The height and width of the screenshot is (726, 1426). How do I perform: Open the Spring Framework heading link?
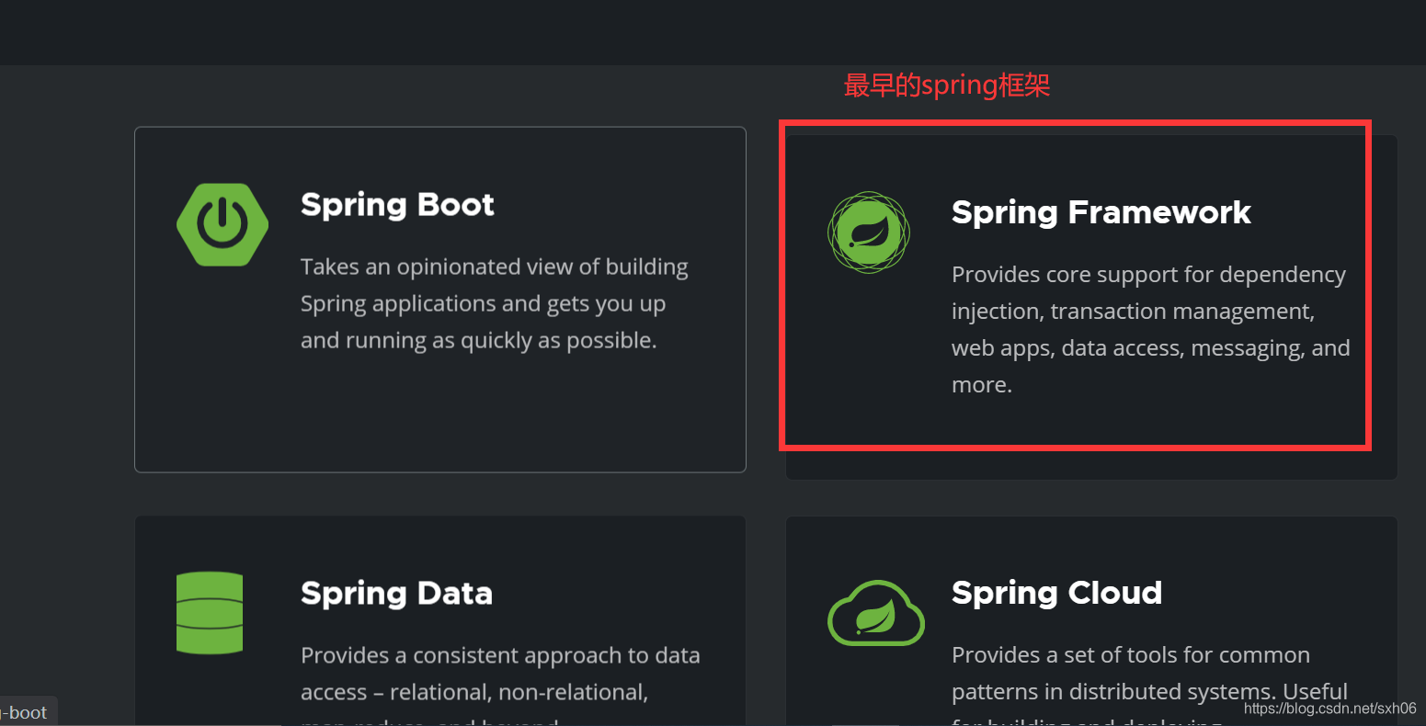[1101, 212]
